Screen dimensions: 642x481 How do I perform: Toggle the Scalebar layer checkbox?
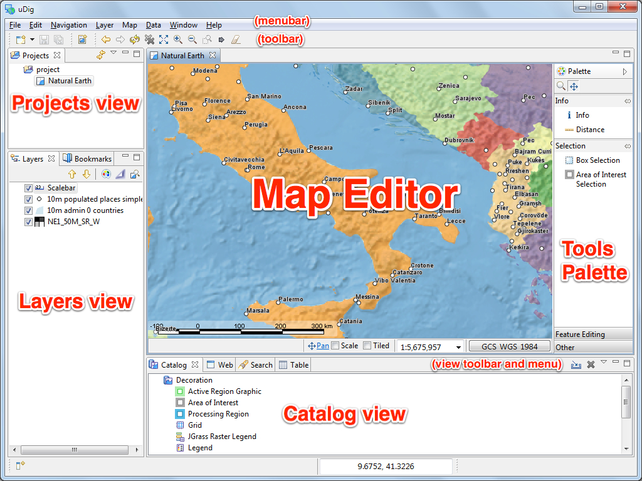(28, 188)
